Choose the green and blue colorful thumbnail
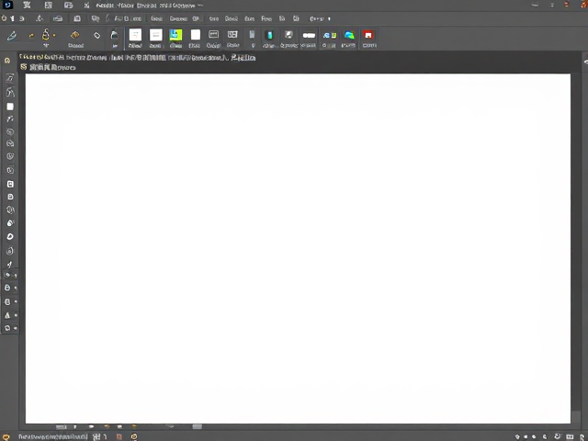 (x=175, y=35)
